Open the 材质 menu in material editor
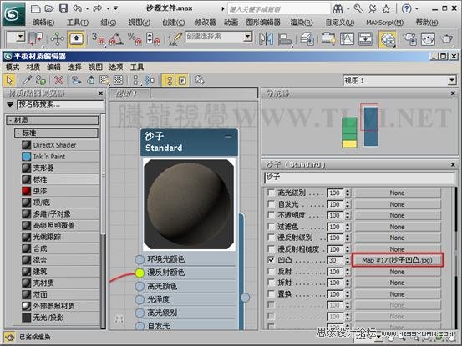462x346 pixels. tap(33, 68)
